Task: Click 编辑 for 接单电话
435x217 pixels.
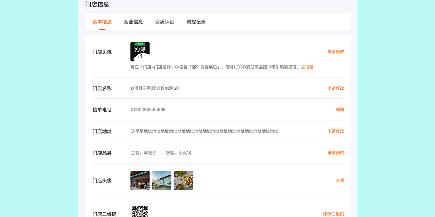Action: (340, 110)
